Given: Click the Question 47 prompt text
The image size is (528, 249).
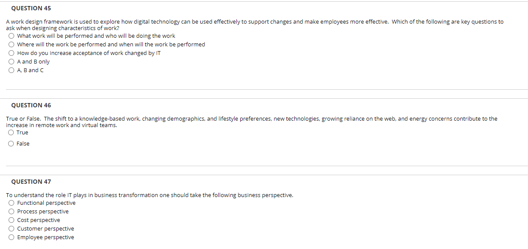Looking at the screenshot, I should coord(149,195).
